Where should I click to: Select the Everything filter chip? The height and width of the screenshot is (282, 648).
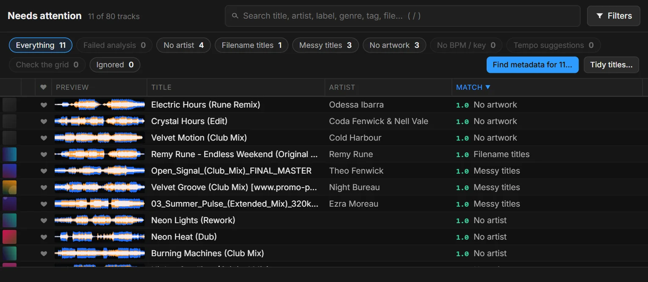coord(41,45)
